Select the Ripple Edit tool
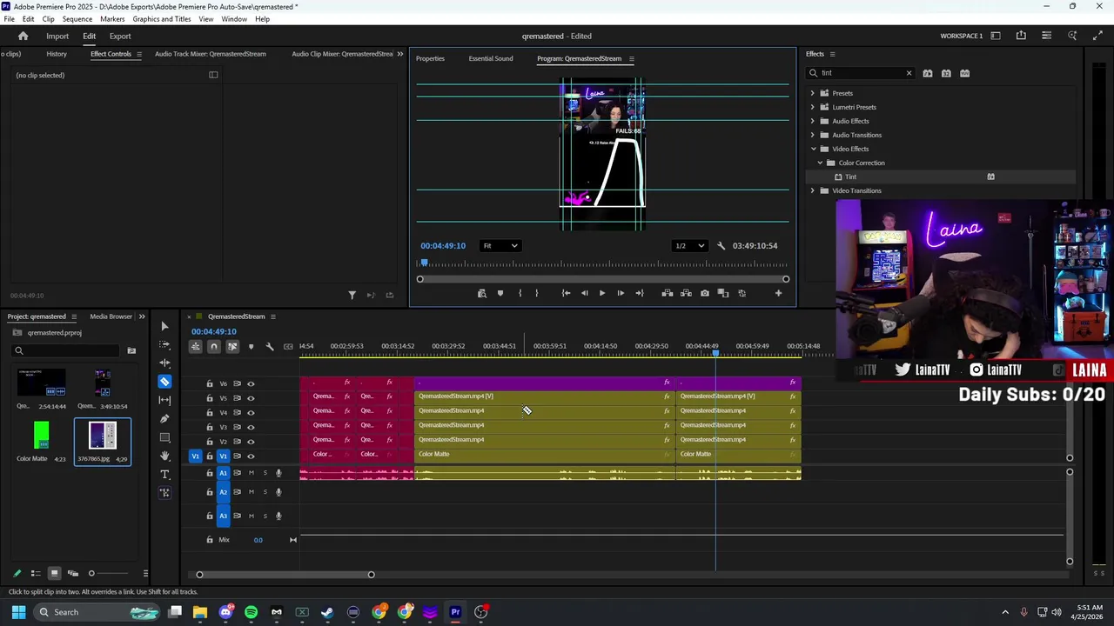This screenshot has height=626, width=1114. (x=164, y=363)
